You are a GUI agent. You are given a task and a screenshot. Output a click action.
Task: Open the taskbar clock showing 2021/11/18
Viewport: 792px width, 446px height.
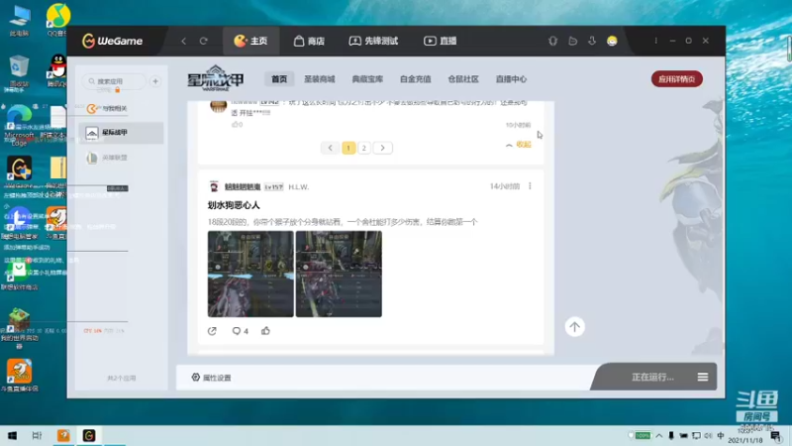pyautogui.click(x=745, y=436)
